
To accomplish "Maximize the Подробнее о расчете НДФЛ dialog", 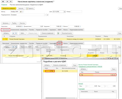I will 115,58.
